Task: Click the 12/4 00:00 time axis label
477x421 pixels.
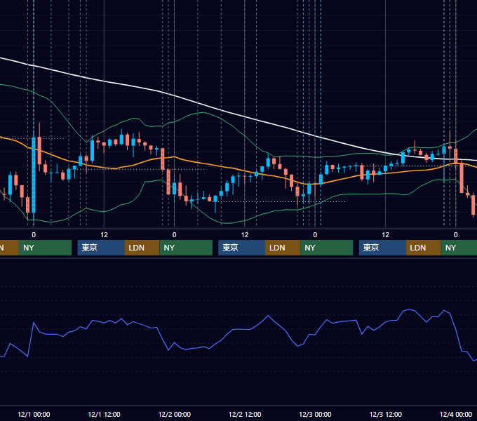Action: (x=456, y=414)
